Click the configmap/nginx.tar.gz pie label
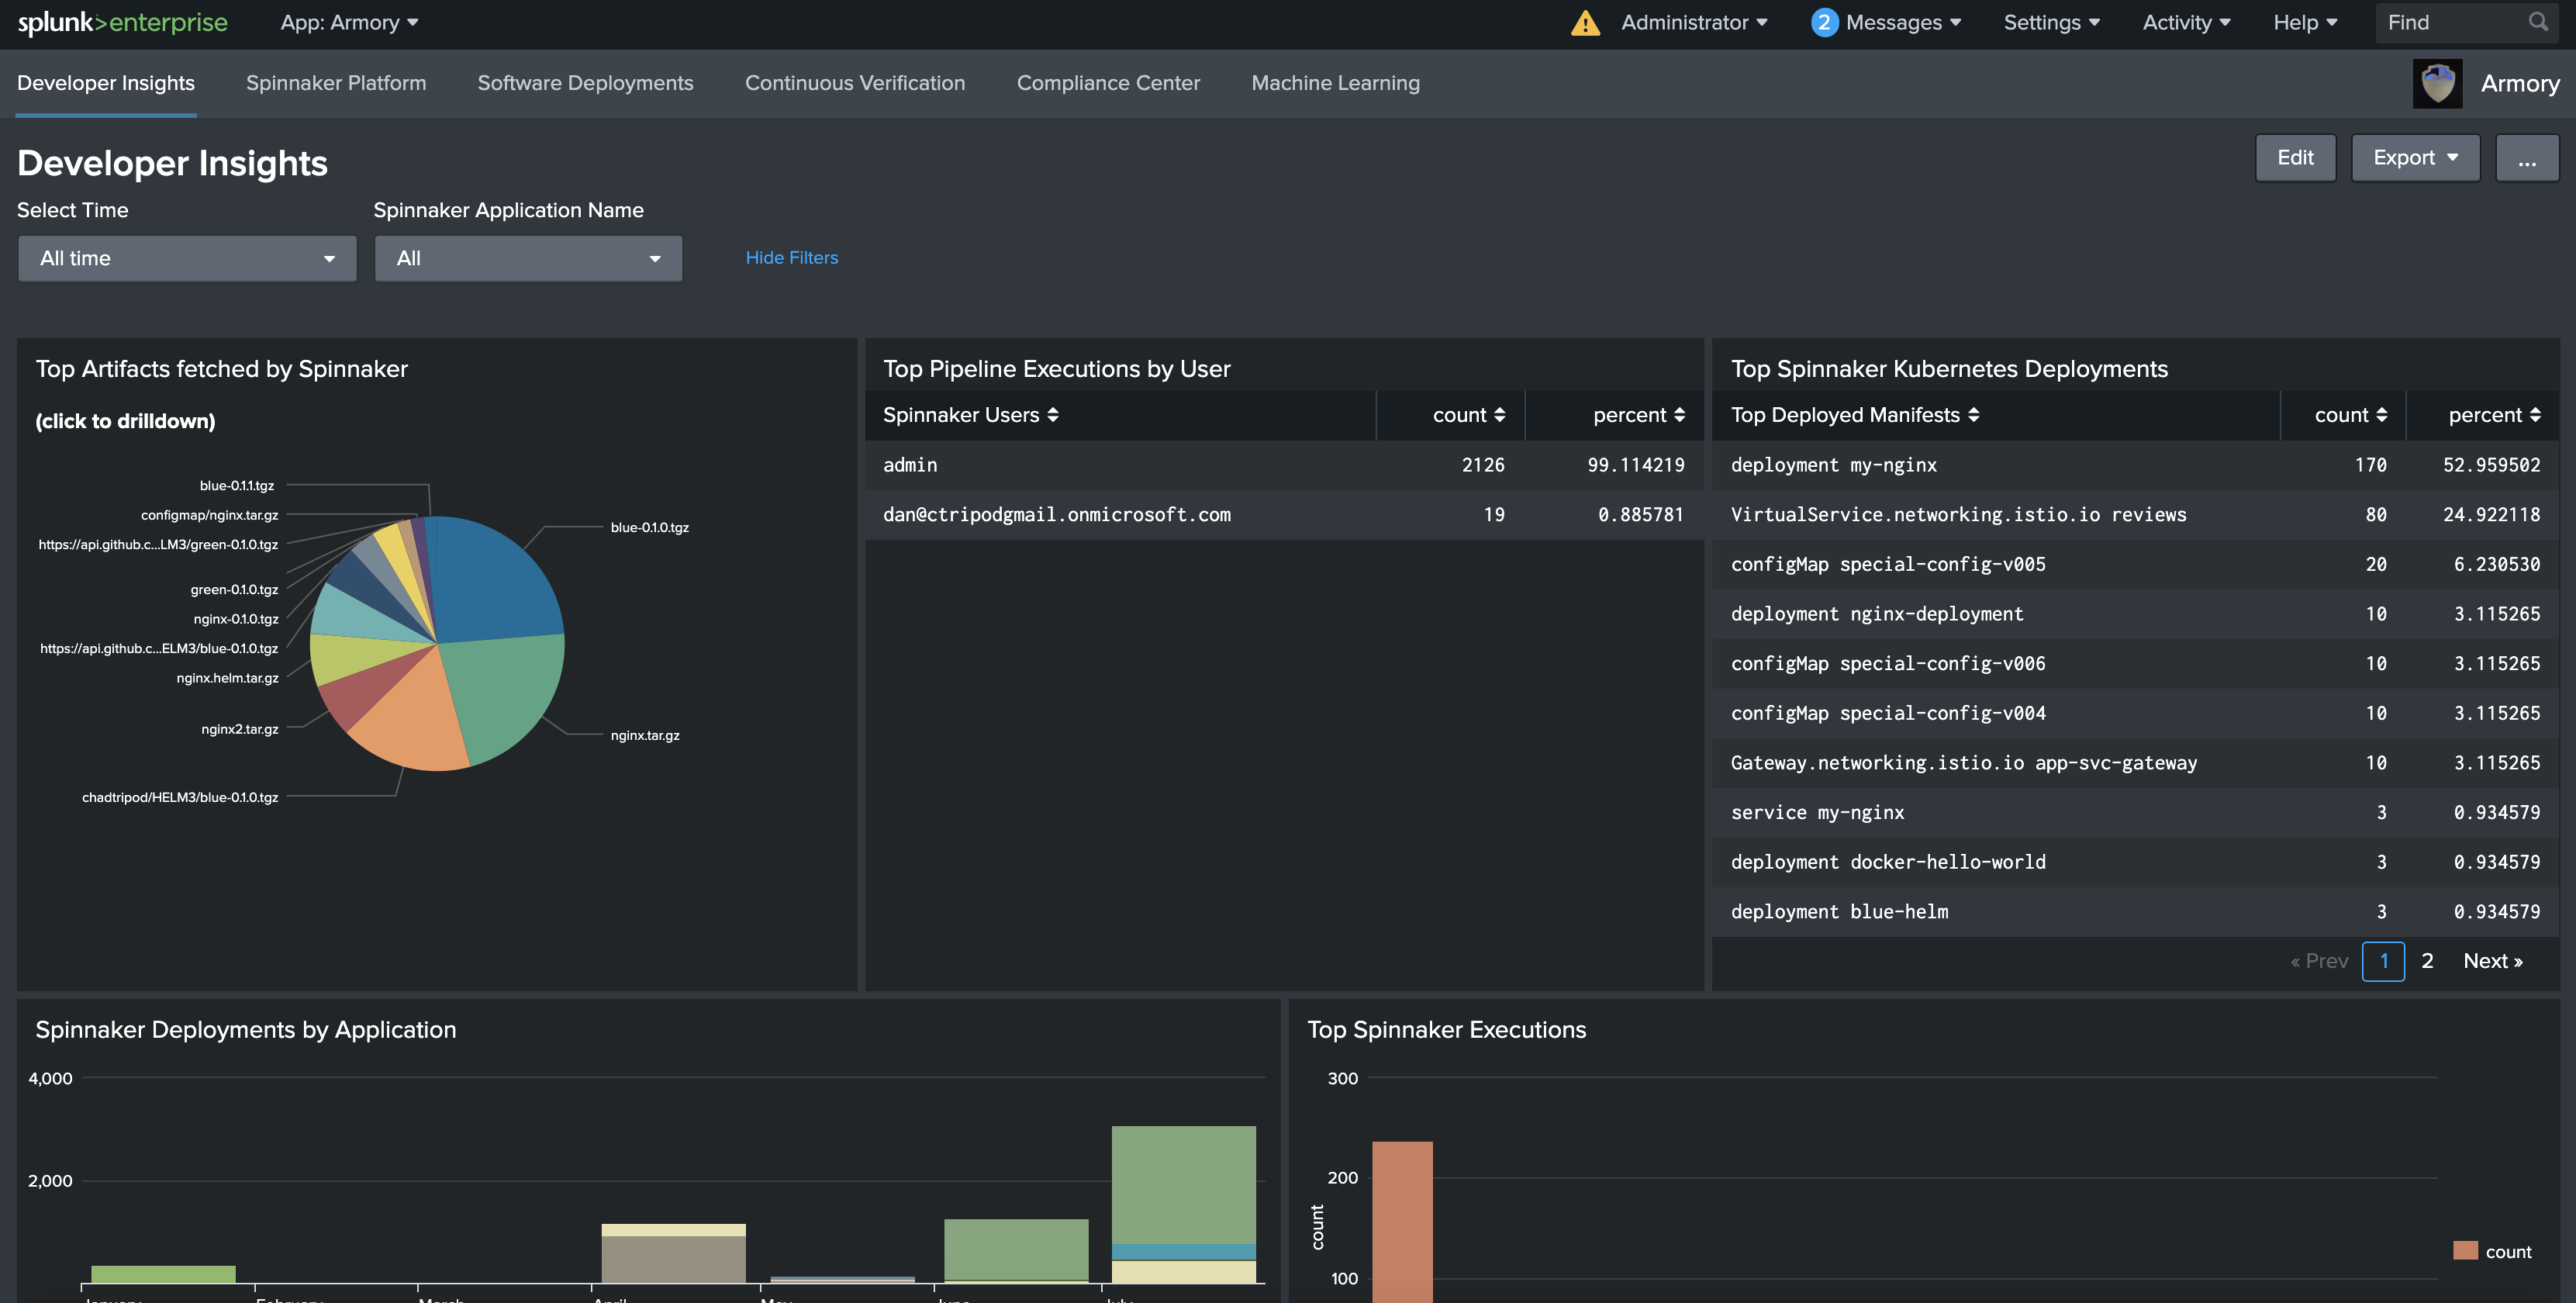This screenshot has width=2576, height=1303. coord(210,515)
